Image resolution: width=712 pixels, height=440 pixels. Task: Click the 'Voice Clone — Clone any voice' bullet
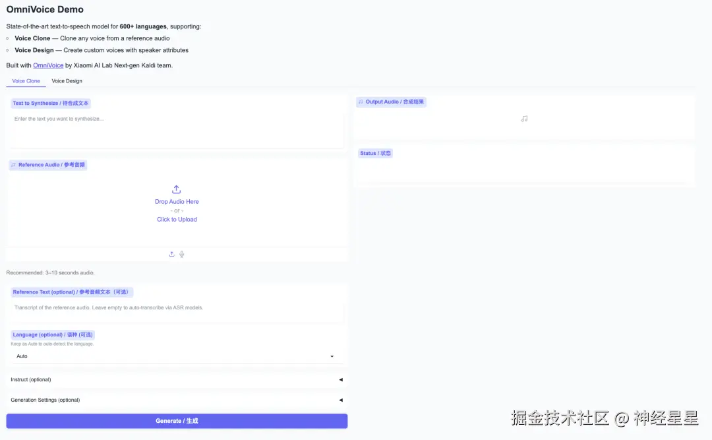pyautogui.click(x=92, y=38)
